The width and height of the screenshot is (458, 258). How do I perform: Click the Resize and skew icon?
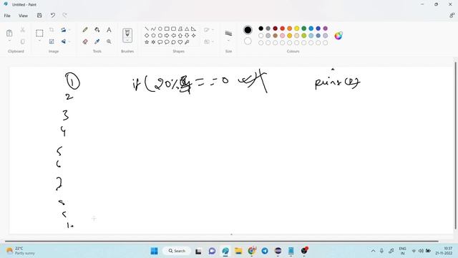click(52, 42)
